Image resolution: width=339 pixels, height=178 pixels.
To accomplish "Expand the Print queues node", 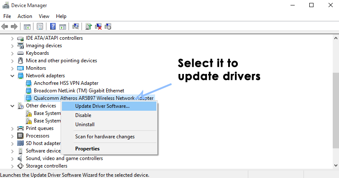I will (12, 129).
